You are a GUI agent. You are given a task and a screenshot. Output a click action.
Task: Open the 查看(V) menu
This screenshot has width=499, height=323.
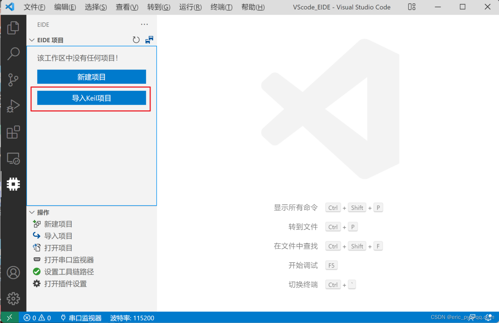(x=127, y=7)
